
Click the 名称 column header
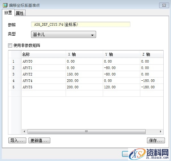tap(44, 54)
